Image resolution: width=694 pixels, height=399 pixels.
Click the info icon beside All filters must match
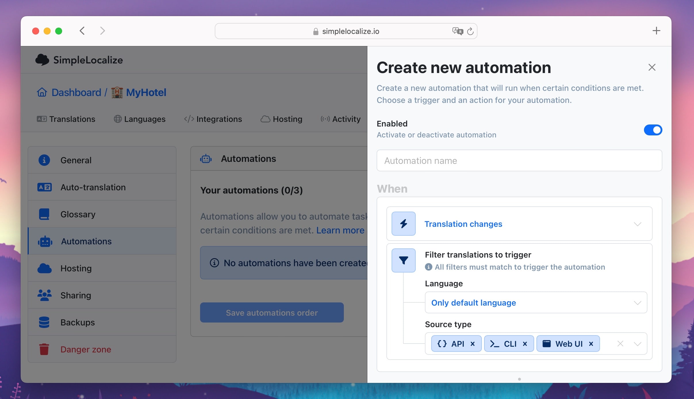point(429,267)
